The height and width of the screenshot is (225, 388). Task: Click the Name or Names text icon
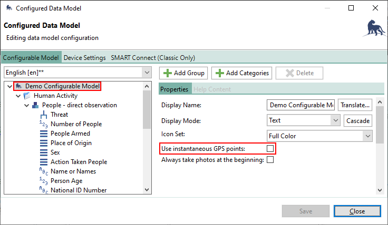pyautogui.click(x=44, y=171)
